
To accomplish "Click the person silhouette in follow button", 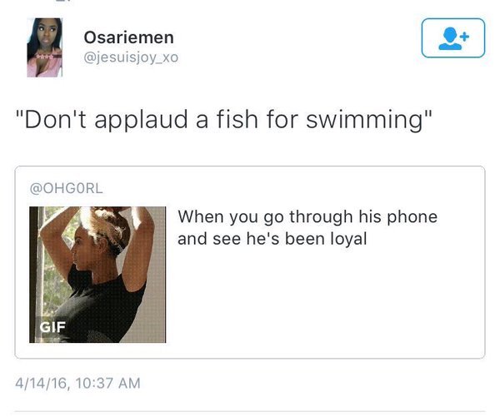I will click(x=450, y=39).
